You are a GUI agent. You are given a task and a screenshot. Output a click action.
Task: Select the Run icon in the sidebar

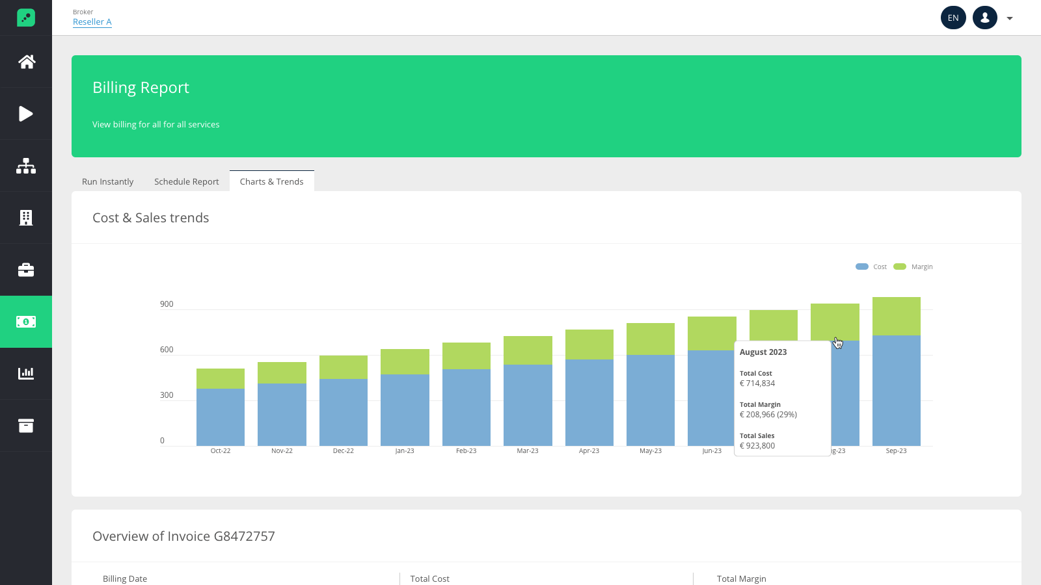[x=26, y=113]
